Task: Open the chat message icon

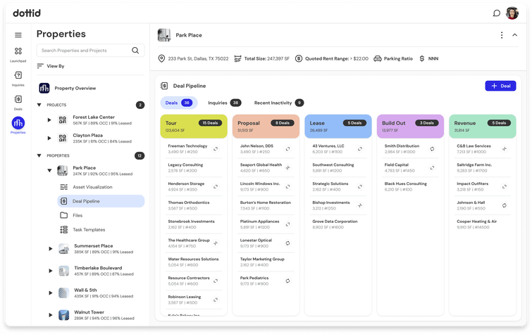Action: (496, 13)
